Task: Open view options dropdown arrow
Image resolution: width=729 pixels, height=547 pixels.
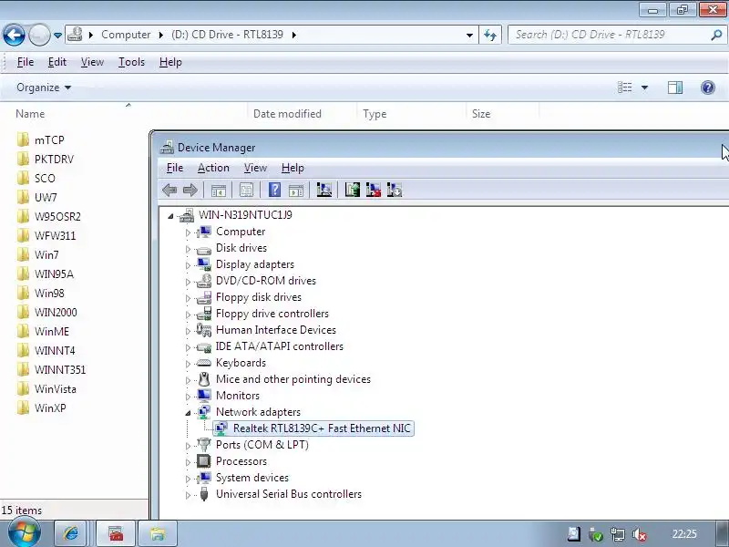Action: [644, 88]
